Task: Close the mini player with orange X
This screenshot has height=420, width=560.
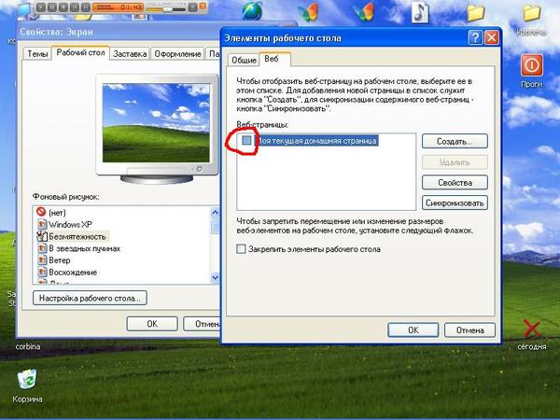Action: coord(203,7)
